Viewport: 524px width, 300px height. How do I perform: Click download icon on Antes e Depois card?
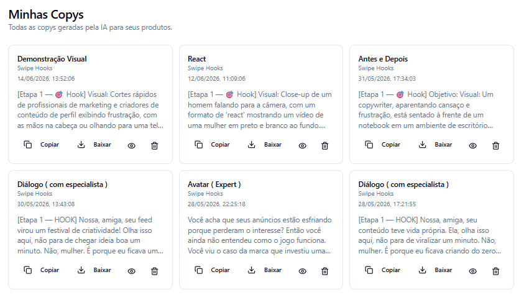pos(423,145)
